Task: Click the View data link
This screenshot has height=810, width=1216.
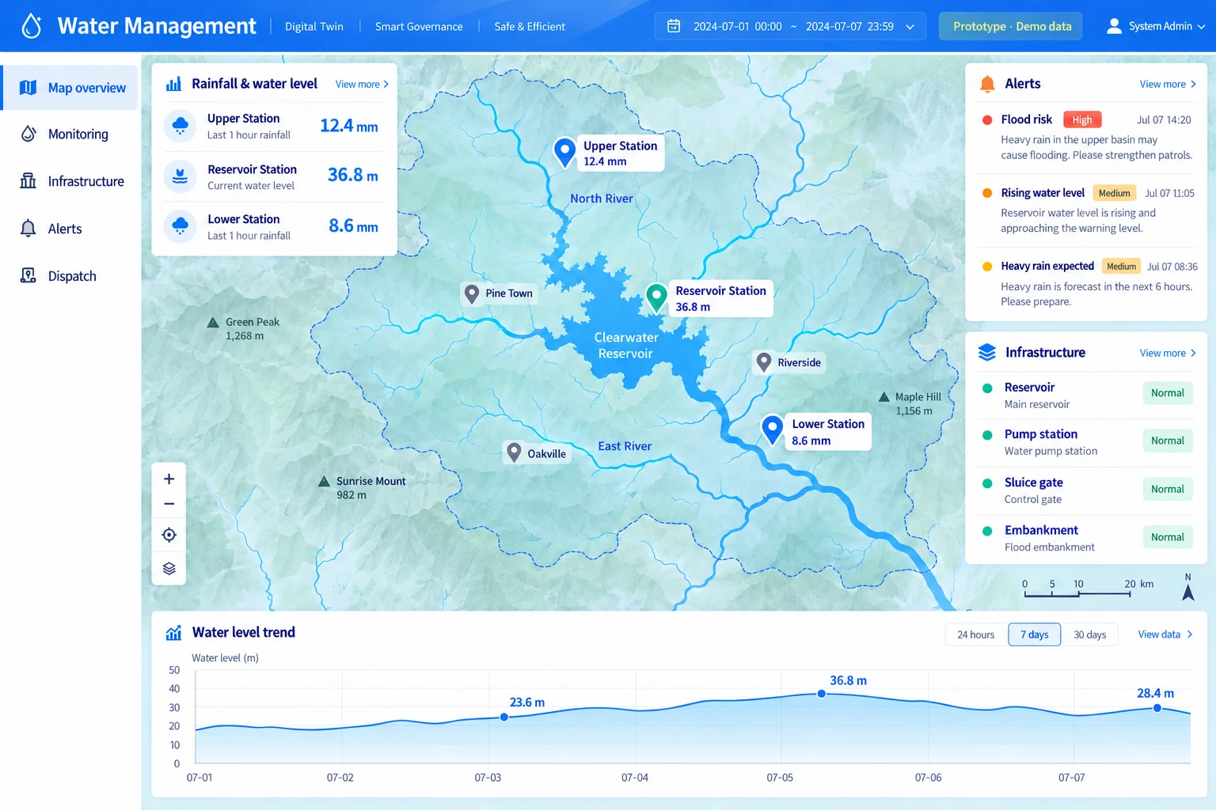Action: pos(1165,634)
